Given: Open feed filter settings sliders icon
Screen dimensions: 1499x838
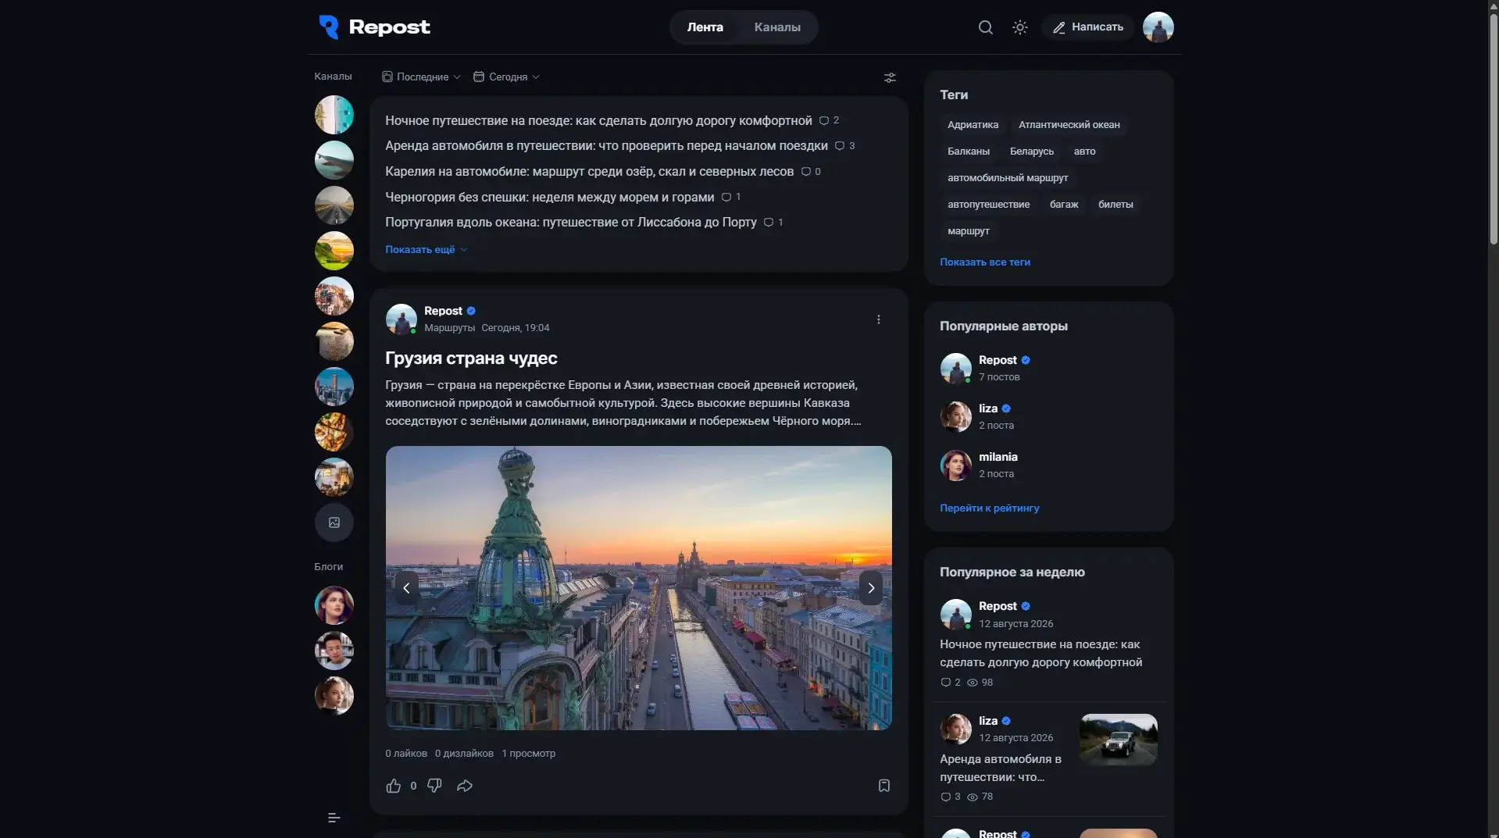Looking at the screenshot, I should tap(890, 77).
